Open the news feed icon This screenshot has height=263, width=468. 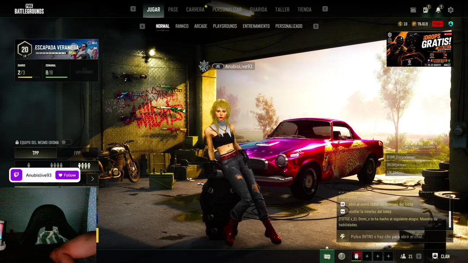click(426, 10)
